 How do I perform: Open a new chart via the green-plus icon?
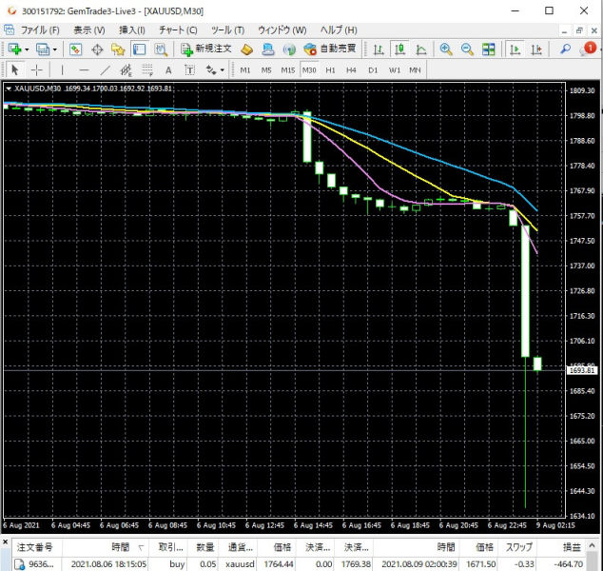pyautogui.click(x=14, y=49)
